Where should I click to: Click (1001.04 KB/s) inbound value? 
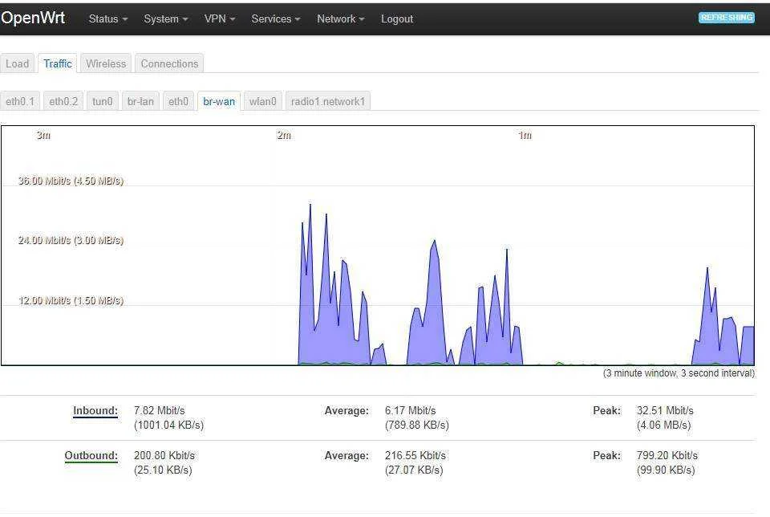coord(168,425)
